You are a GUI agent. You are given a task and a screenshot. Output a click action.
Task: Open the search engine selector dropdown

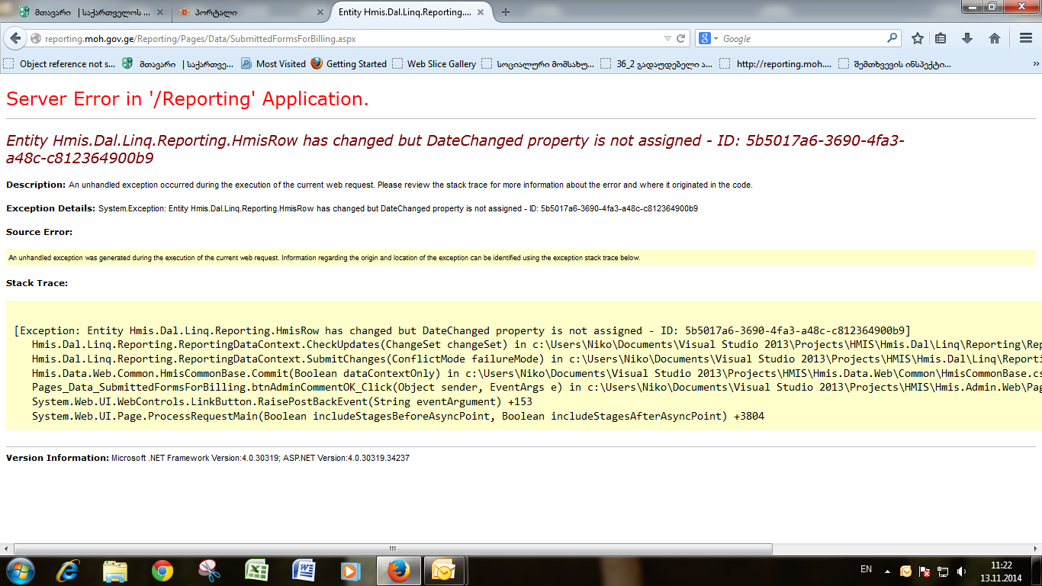(709, 38)
